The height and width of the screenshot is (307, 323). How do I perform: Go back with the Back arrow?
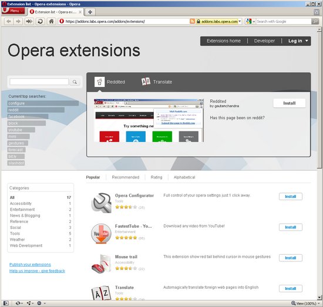click(9, 21)
